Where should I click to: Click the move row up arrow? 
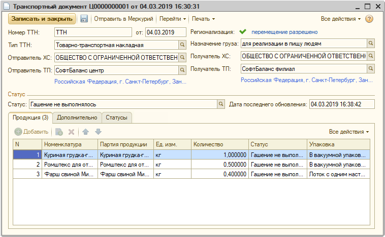pos(86,132)
